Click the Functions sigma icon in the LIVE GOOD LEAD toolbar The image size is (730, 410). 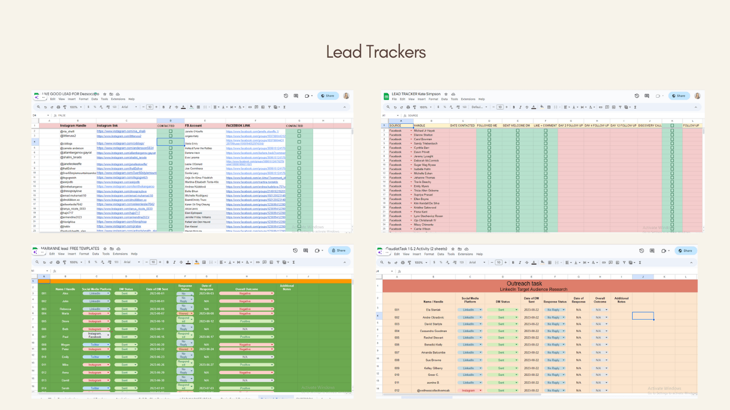coord(284,107)
